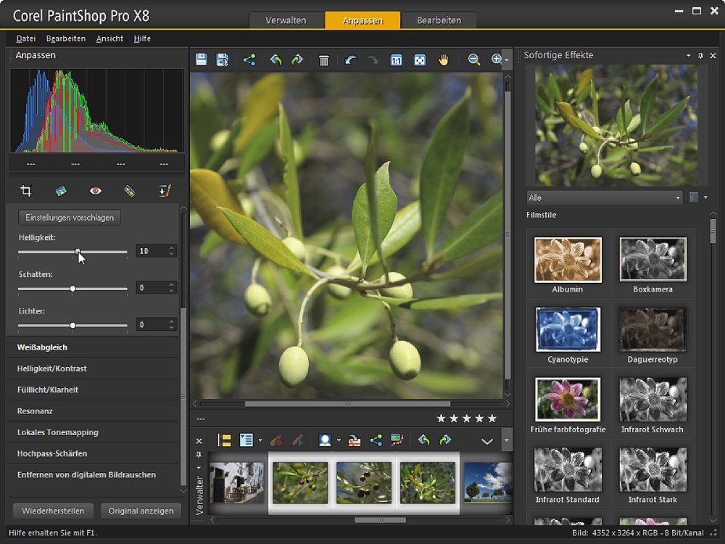Click the Lichter slider handle
Viewport: 725px width, 544px height.
(72, 326)
